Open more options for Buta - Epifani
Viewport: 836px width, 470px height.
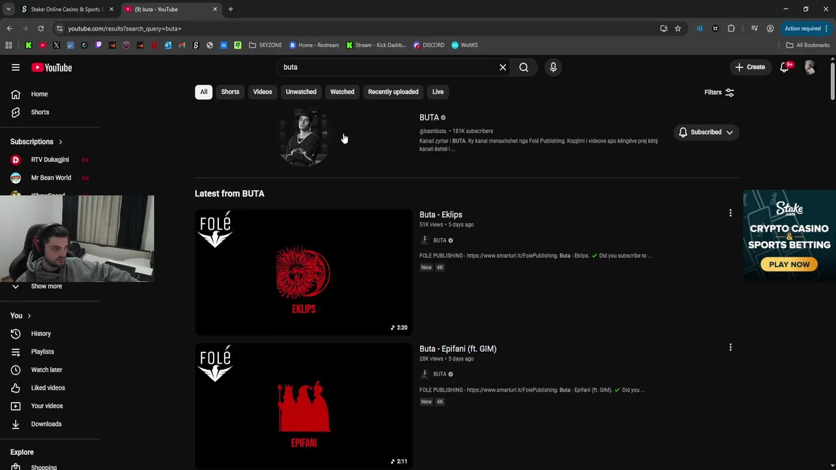(x=730, y=348)
